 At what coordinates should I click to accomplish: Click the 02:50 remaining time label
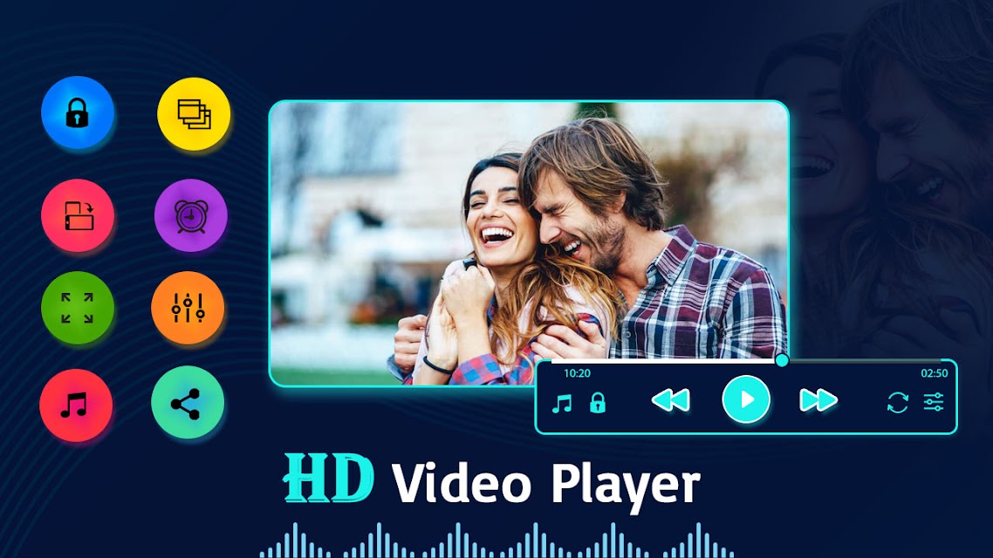click(x=935, y=373)
